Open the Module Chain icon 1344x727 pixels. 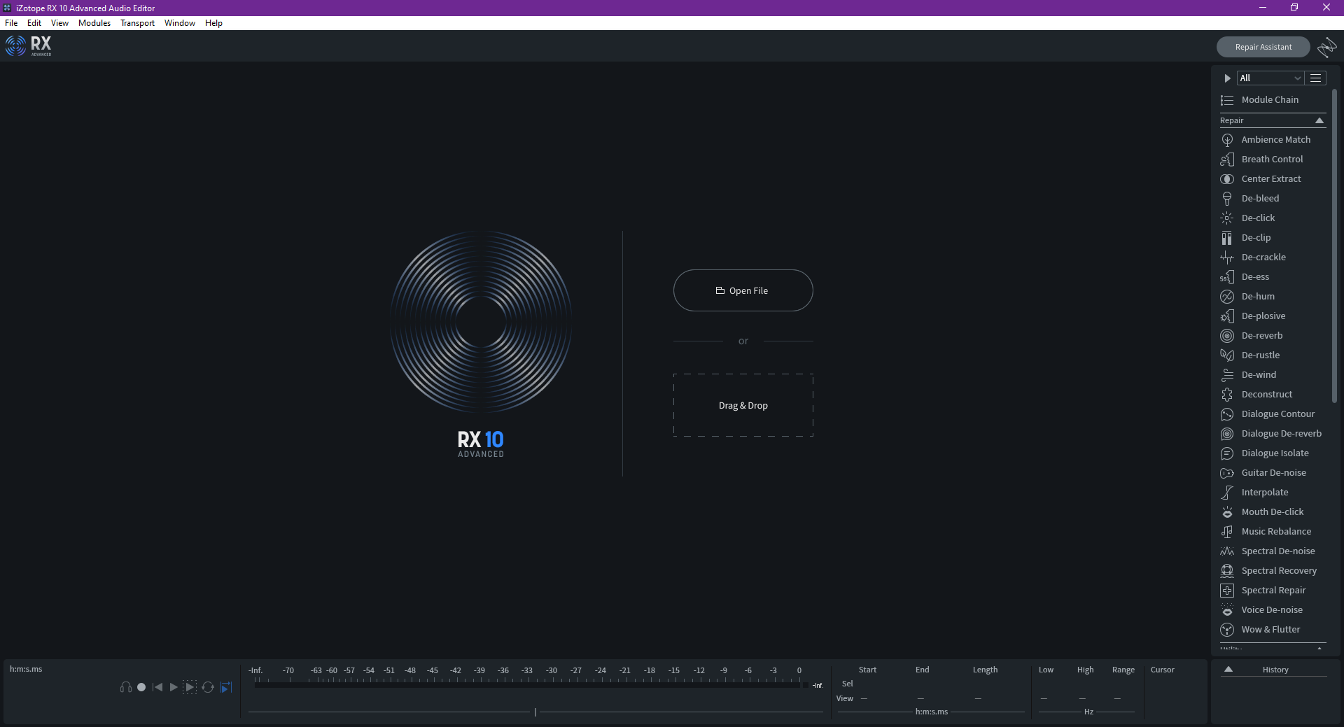tap(1227, 100)
